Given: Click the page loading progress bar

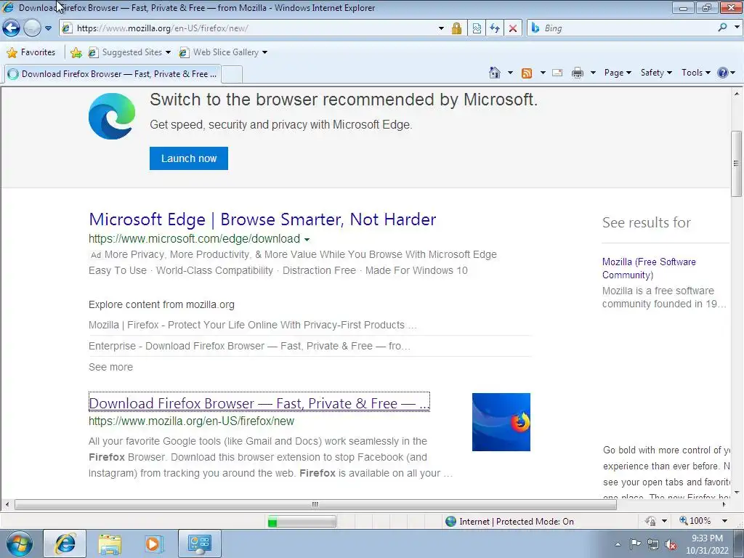Looking at the screenshot, I should coord(302,522).
